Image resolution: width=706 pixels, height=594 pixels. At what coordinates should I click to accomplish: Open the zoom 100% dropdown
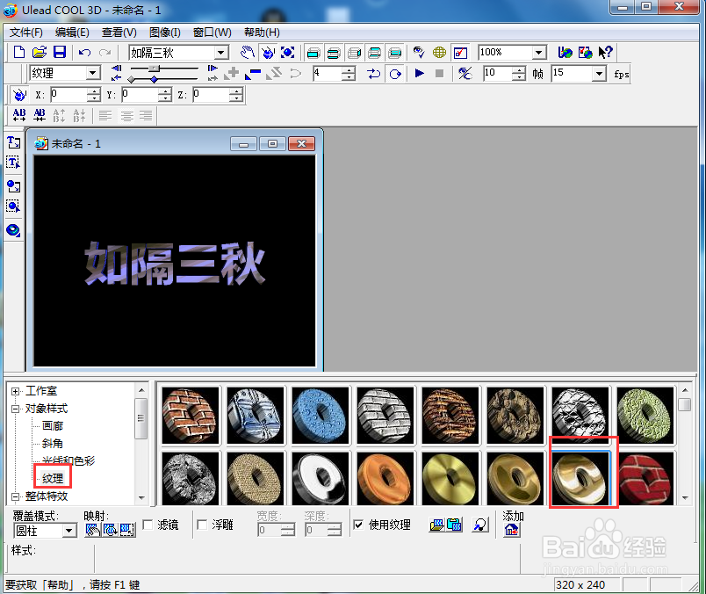(x=538, y=53)
